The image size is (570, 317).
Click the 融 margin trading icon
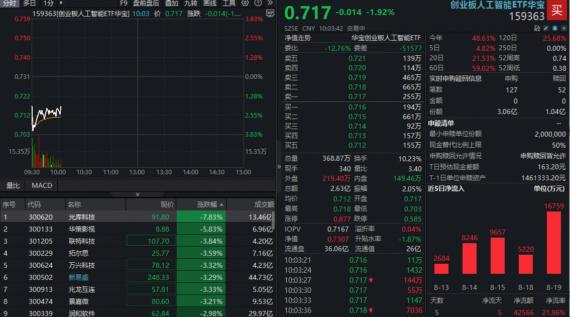click(x=537, y=28)
